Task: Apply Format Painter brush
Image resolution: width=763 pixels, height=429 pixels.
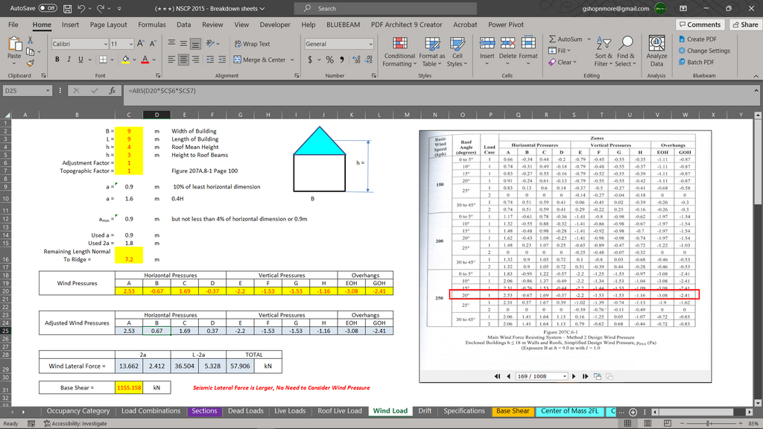Action: click(x=30, y=63)
